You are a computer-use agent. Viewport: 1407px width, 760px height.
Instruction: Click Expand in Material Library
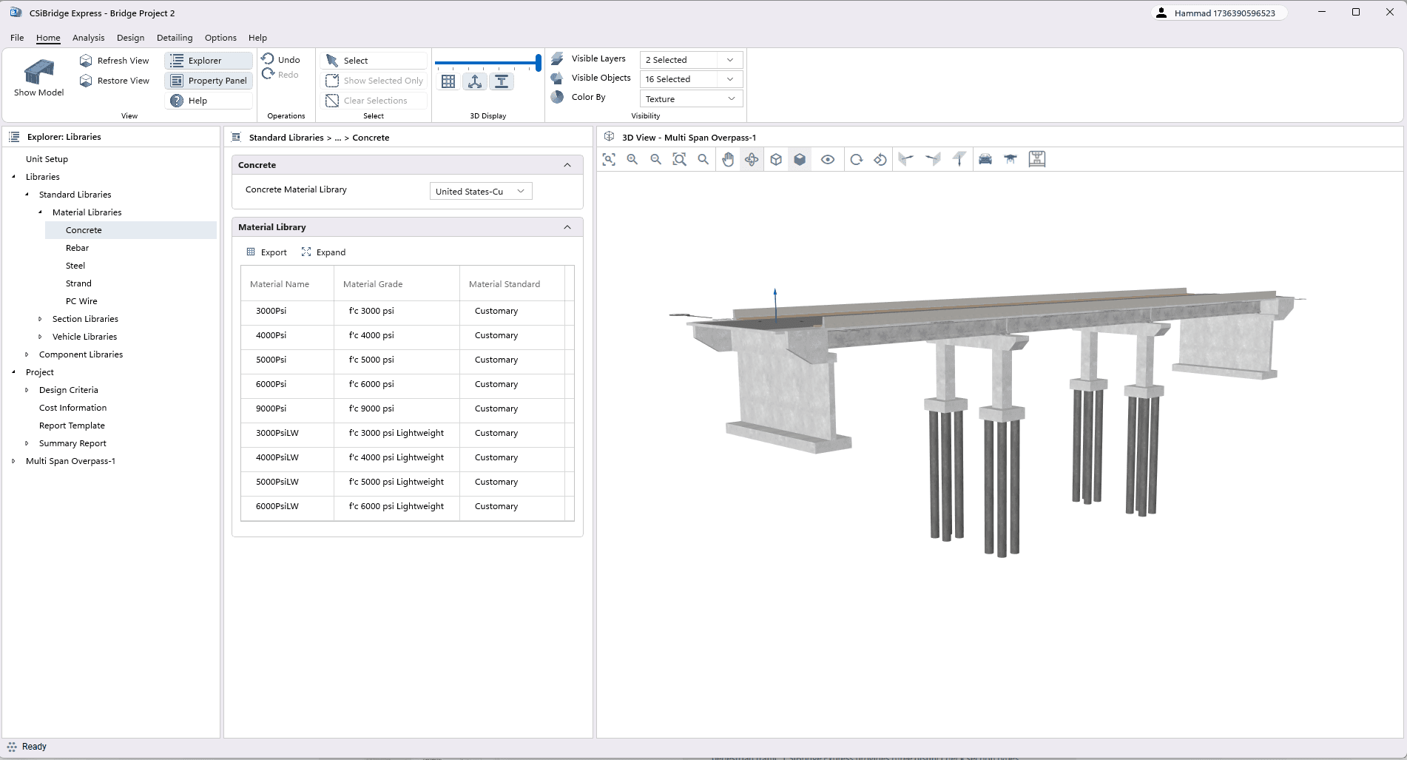point(323,252)
